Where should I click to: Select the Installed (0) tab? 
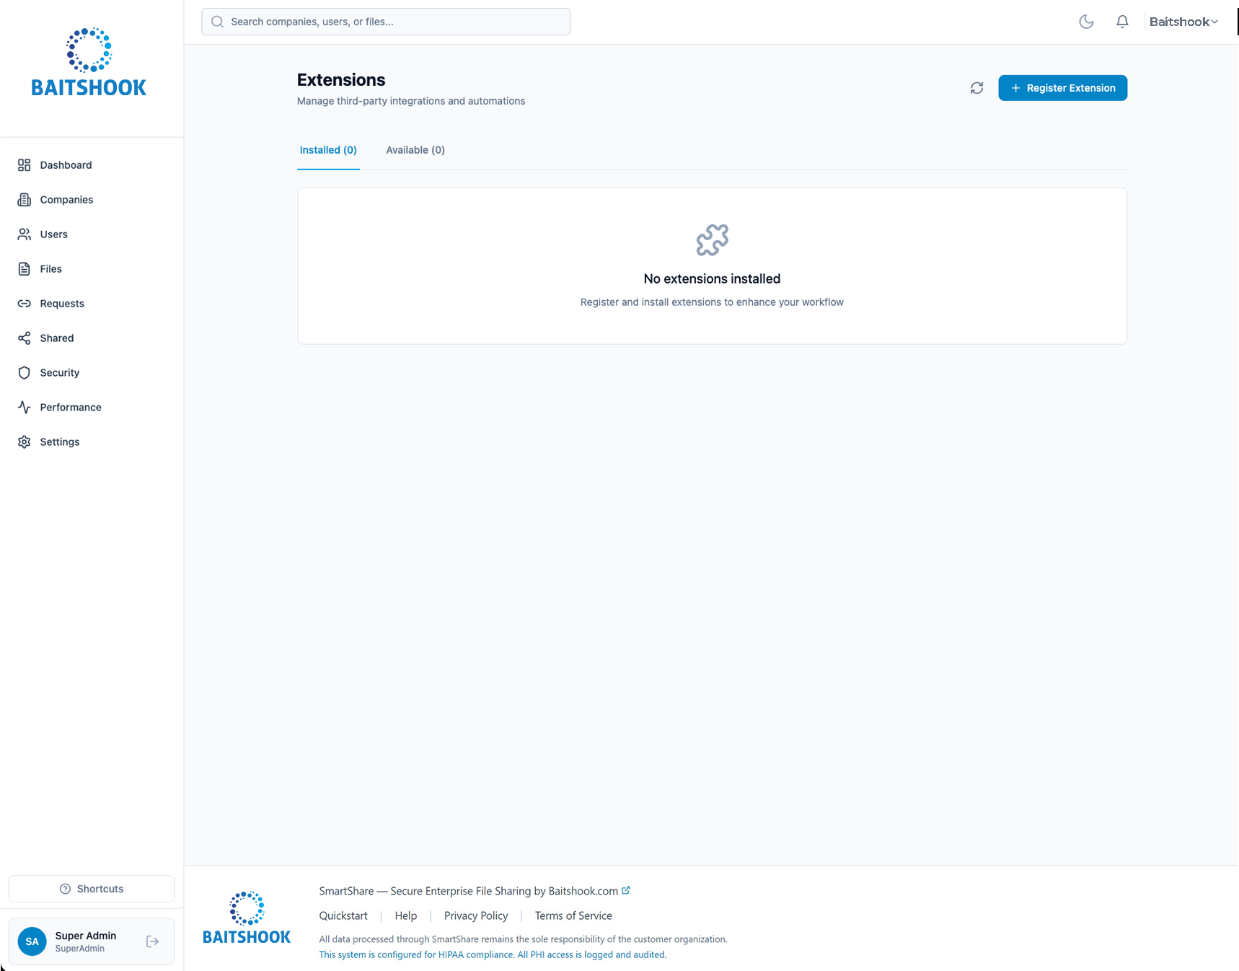328,150
